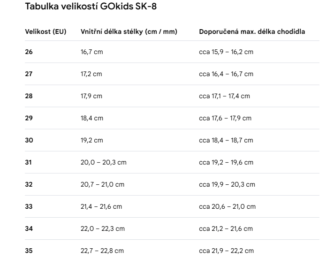The image size is (326, 260).
Task: Click cca 17,6 – 17,9 cm cell
Action: [225, 118]
